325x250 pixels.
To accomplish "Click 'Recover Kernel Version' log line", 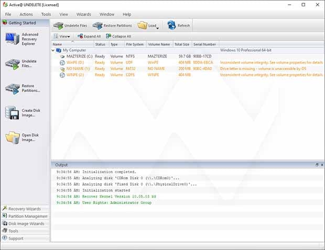I will click(106, 197).
